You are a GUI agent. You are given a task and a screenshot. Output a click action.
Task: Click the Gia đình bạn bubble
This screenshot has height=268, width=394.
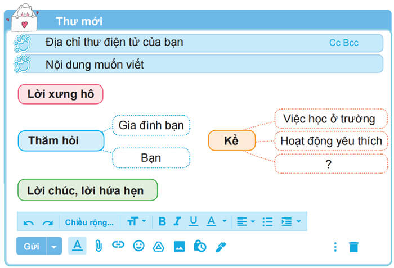(x=151, y=125)
